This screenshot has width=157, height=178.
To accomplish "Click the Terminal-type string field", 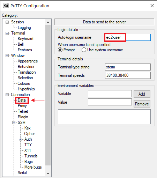I will [128, 67].
